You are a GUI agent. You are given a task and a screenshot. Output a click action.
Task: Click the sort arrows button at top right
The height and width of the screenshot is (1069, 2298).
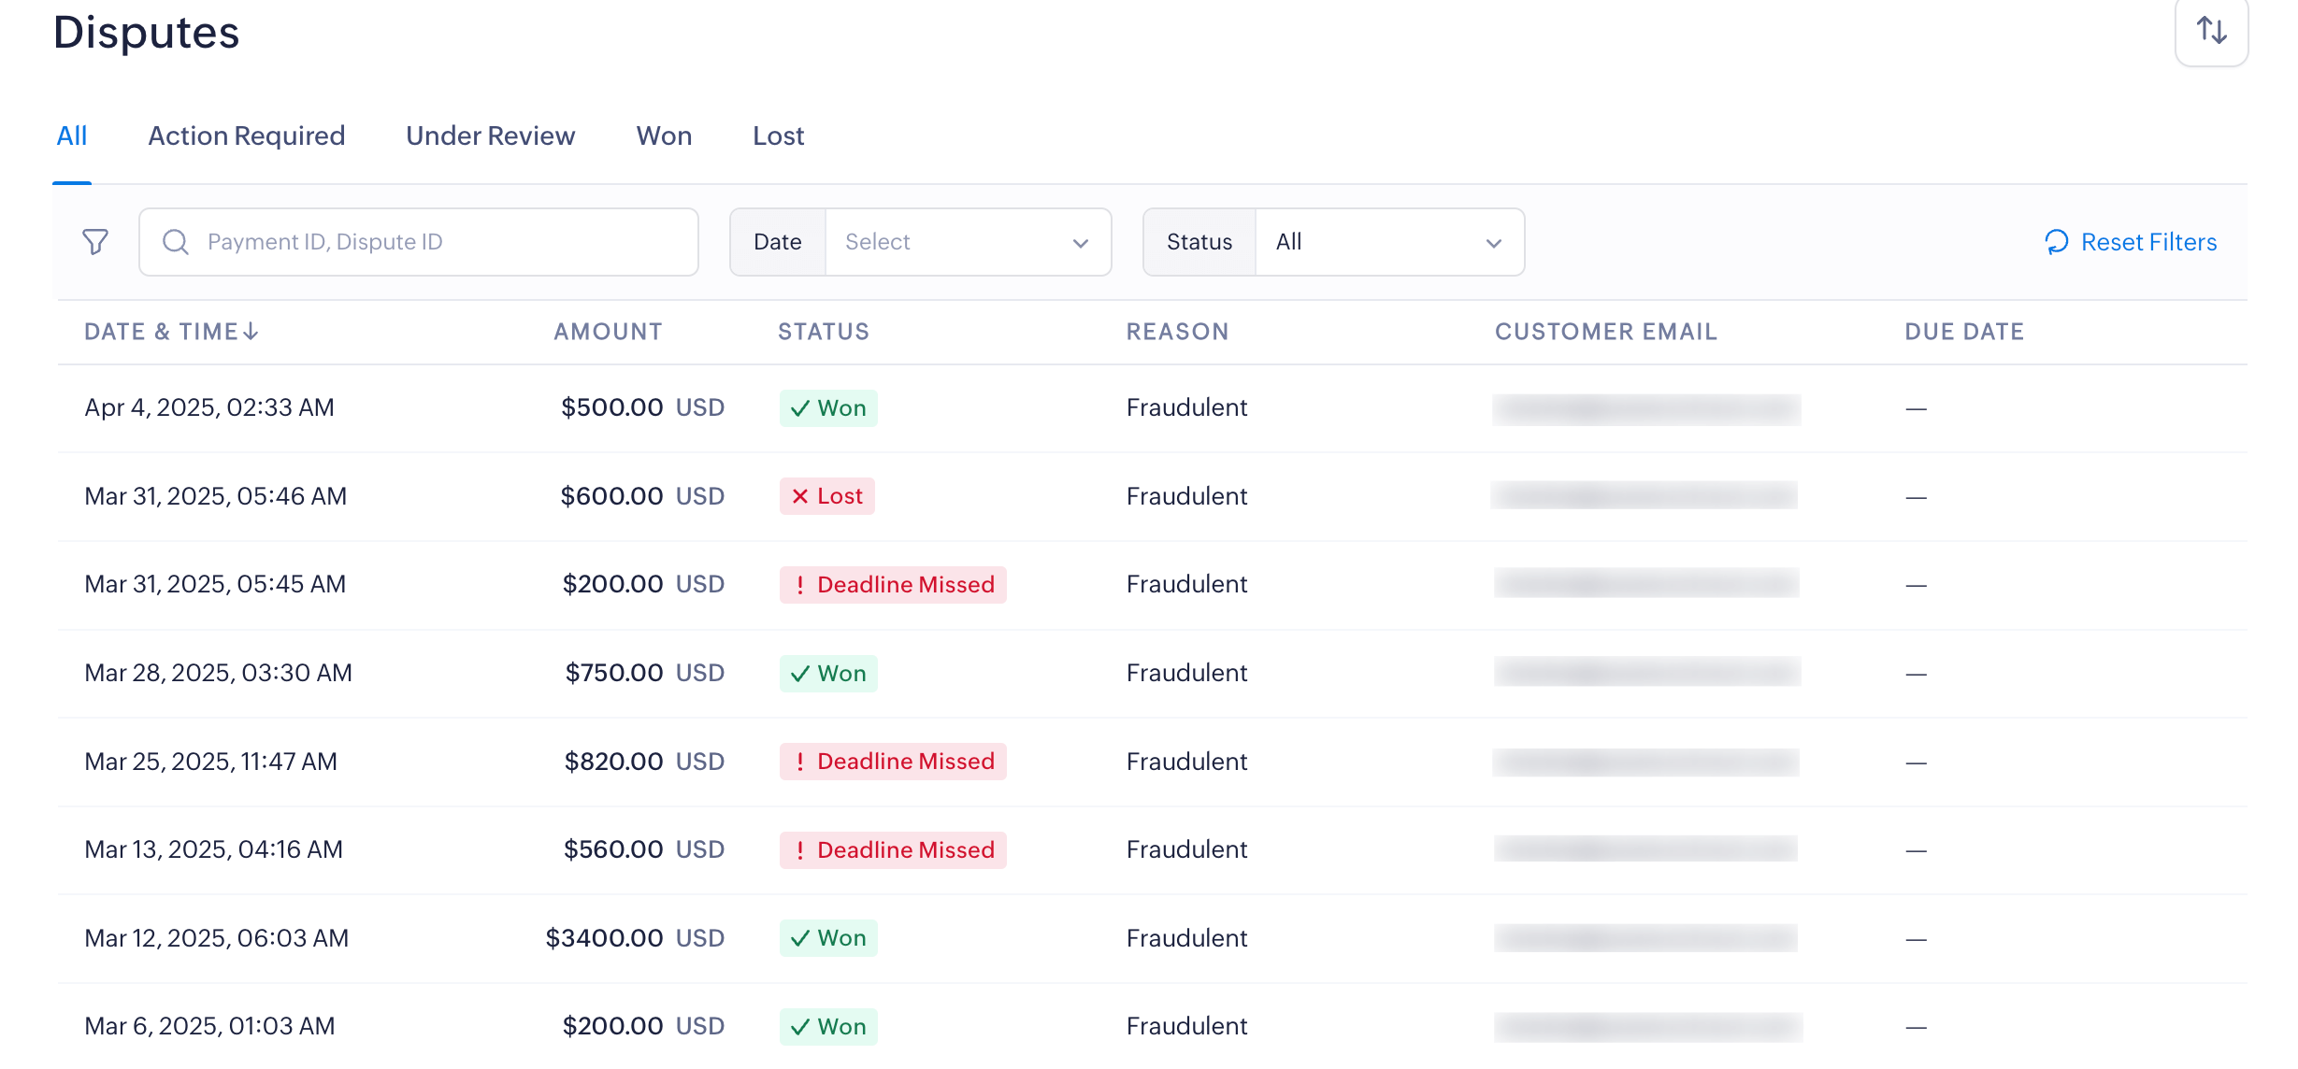(2211, 31)
